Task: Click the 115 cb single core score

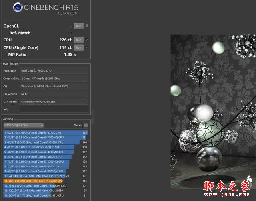Action: tap(66, 47)
